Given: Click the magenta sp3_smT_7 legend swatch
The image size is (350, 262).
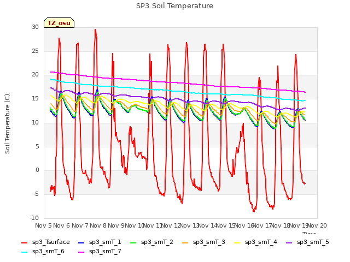Looking at the screenshot, I should point(81,252).
